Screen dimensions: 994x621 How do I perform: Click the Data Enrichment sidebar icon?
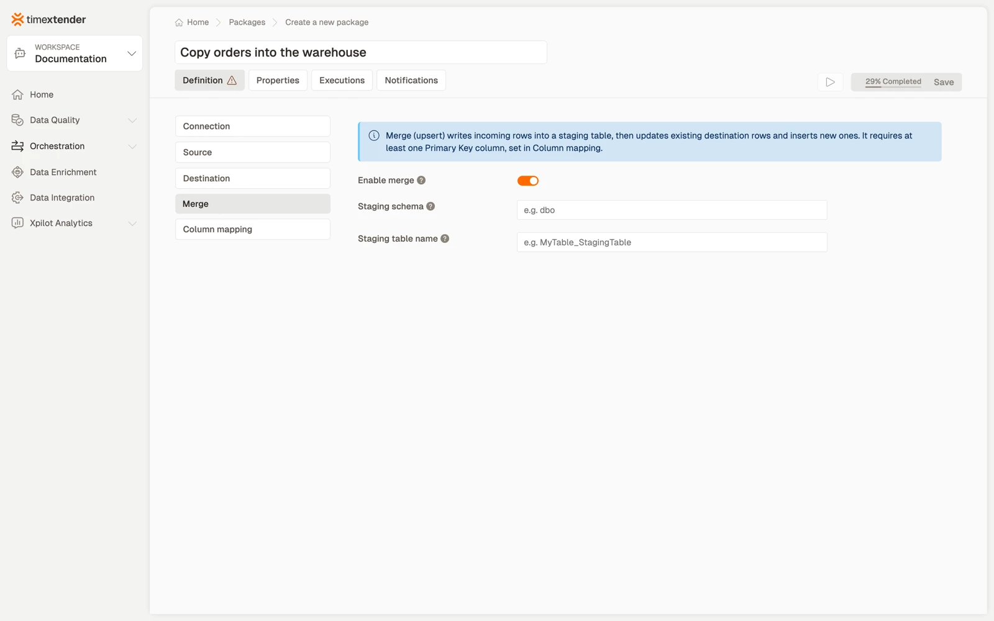[17, 172]
